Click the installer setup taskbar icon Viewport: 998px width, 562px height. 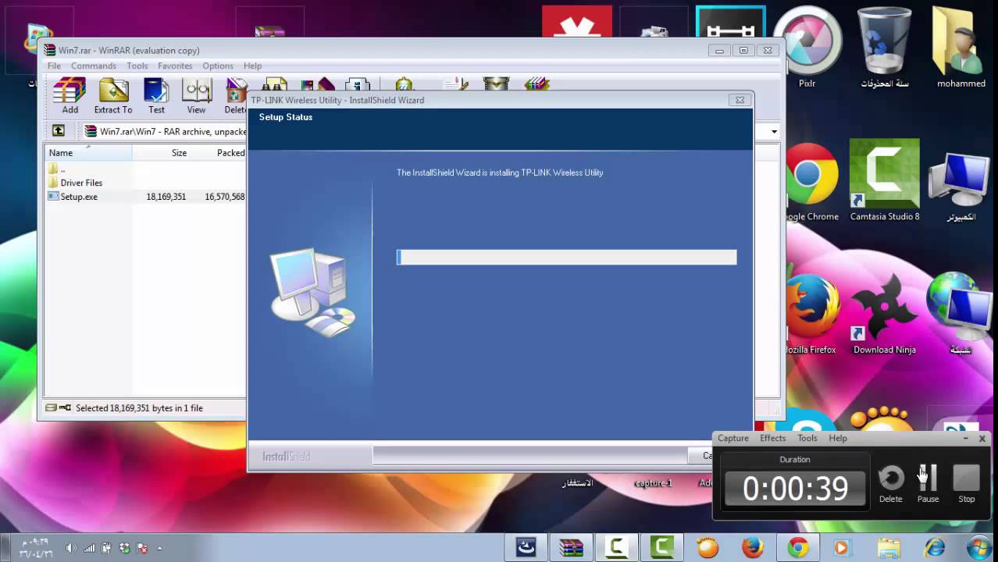526,547
